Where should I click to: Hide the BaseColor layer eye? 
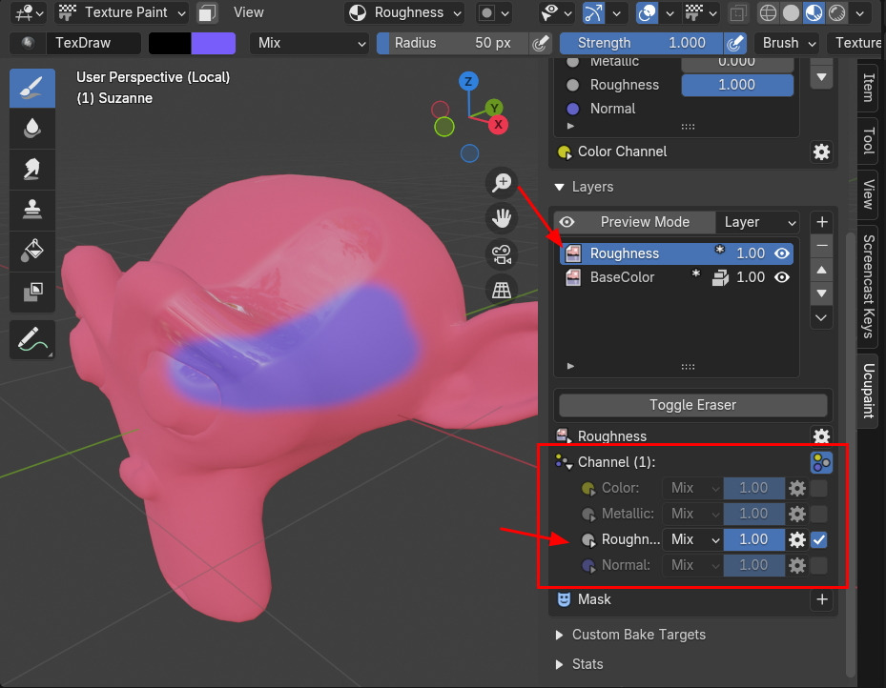click(782, 277)
